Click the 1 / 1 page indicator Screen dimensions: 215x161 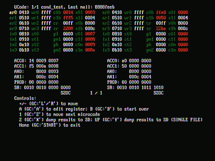point(96,93)
